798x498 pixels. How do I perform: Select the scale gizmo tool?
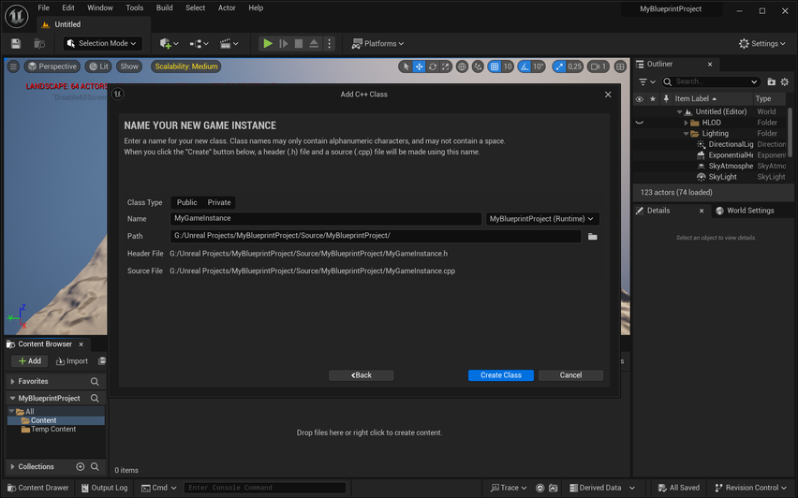pyautogui.click(x=445, y=66)
